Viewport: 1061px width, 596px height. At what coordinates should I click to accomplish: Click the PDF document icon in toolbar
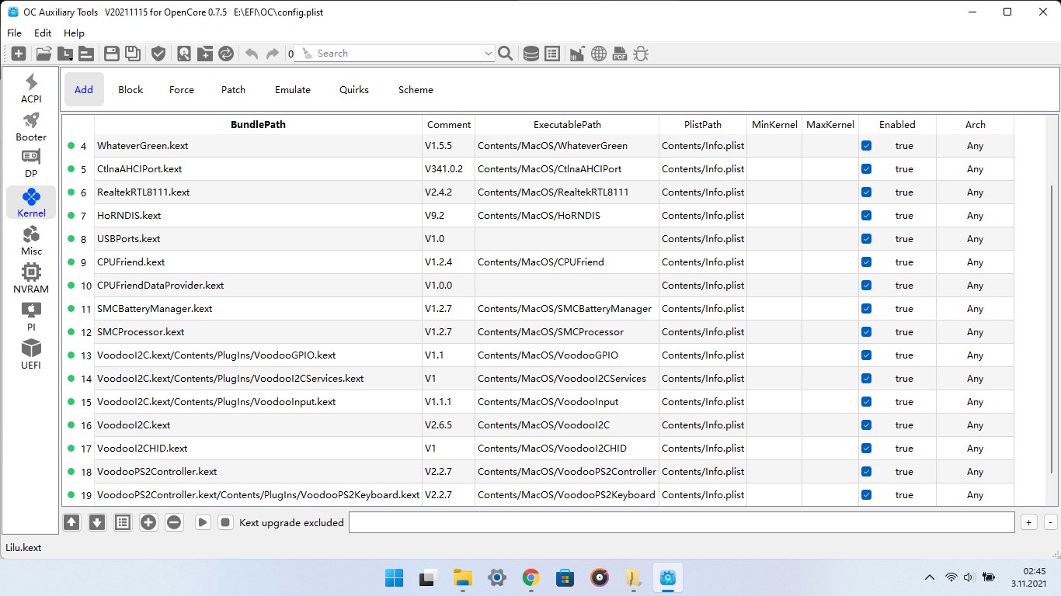[x=620, y=54]
